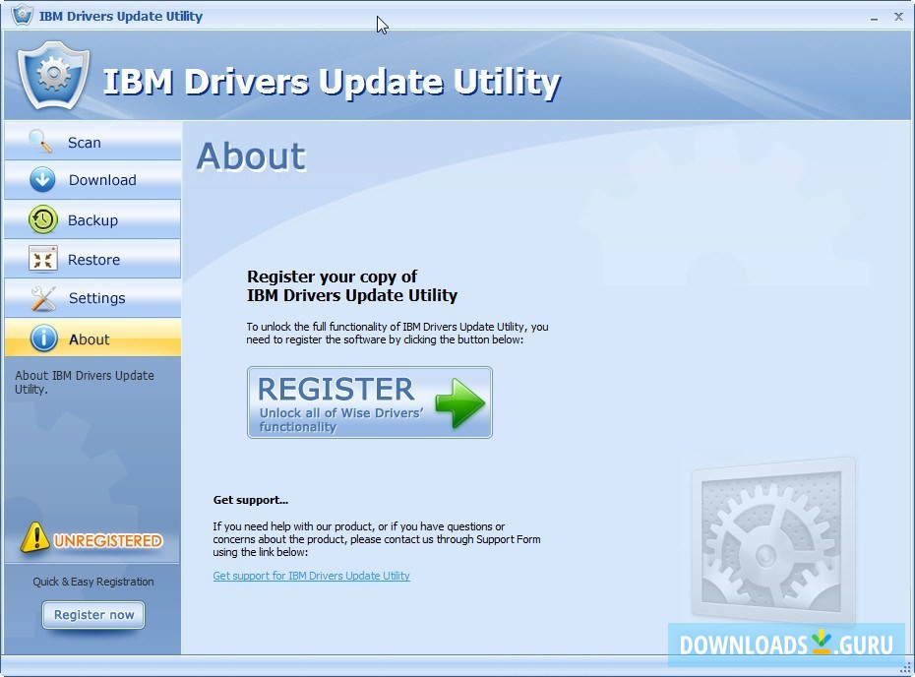Open the Settings page
The image size is (915, 677).
tap(92, 298)
